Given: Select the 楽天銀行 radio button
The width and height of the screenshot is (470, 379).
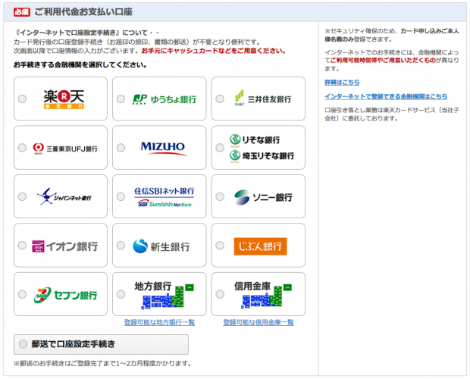Looking at the screenshot, I should [22, 99].
